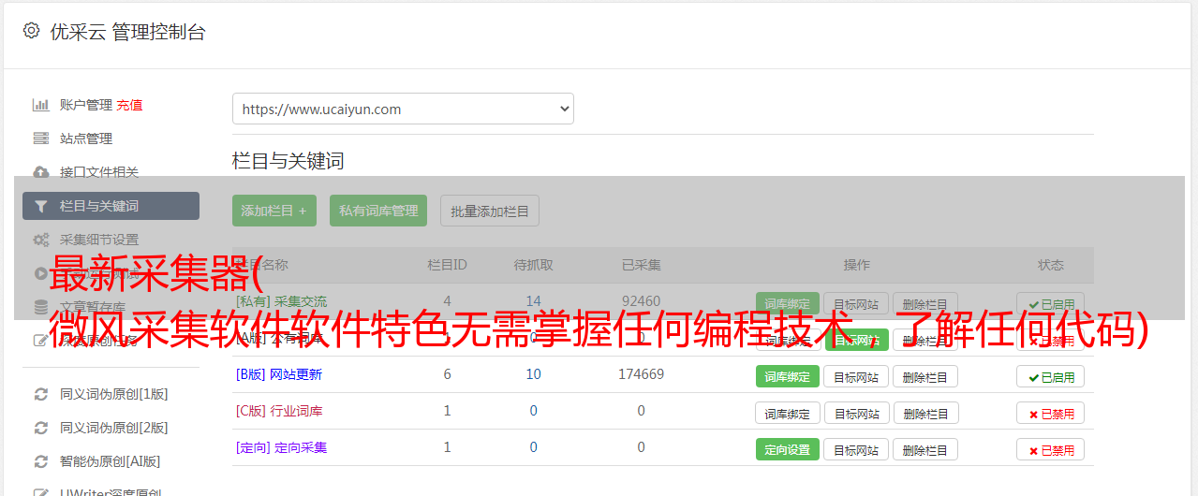The height and width of the screenshot is (496, 1198).
Task: Click 目标网站 in the 网站更新 row
Action: tap(856, 376)
